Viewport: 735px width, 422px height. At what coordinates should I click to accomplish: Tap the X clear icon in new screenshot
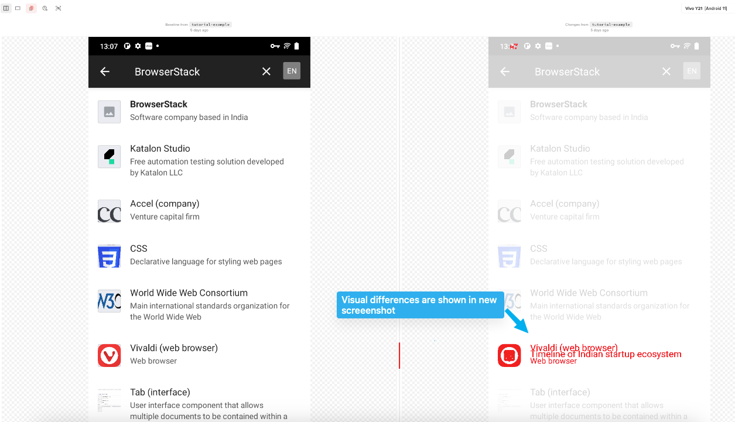coord(666,71)
